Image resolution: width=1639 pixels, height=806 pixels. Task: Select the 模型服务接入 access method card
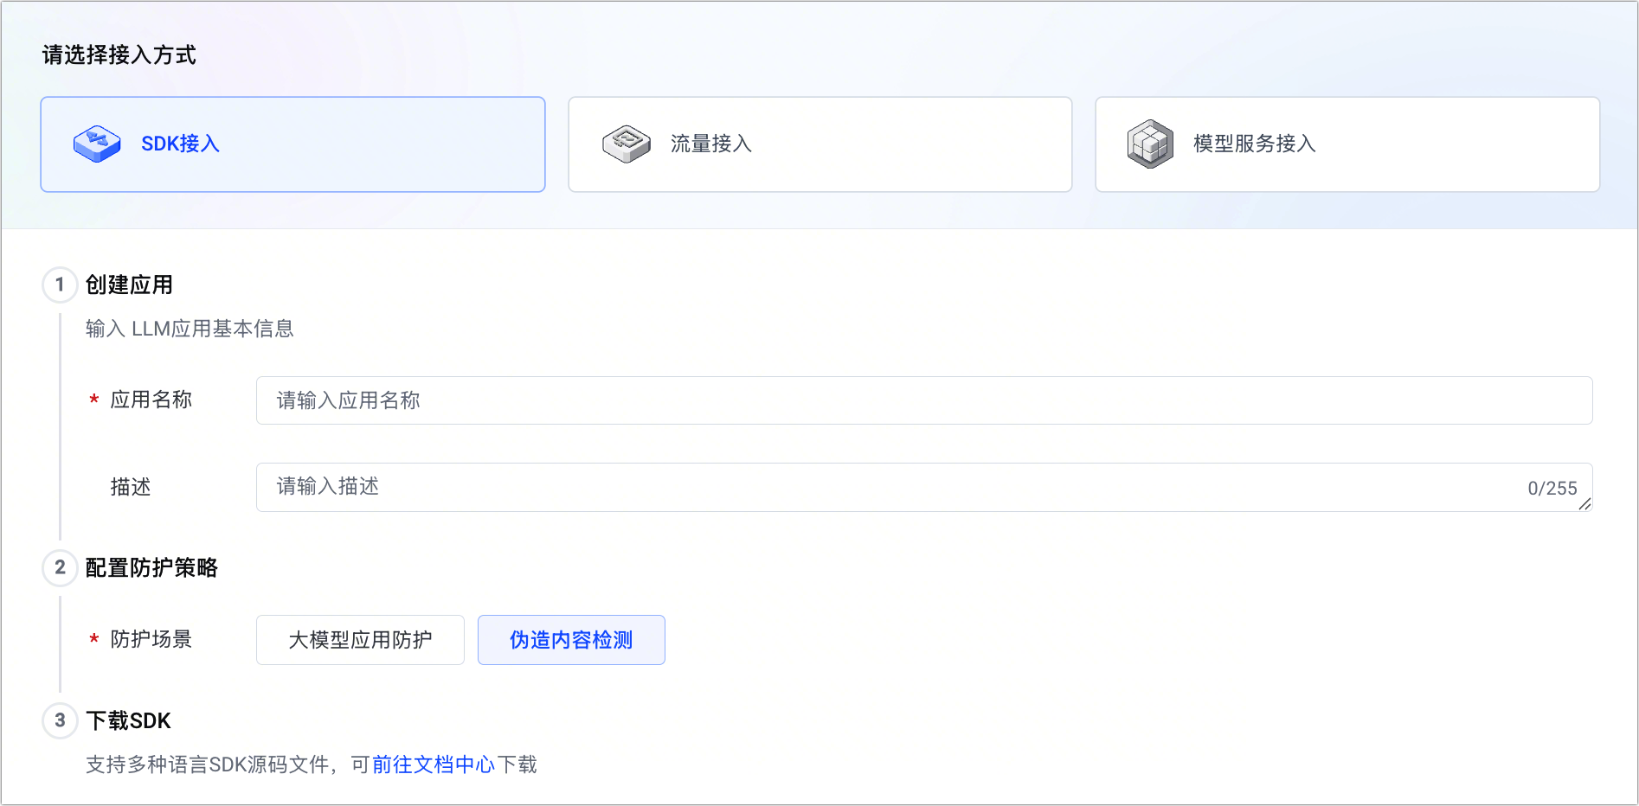point(1347,144)
